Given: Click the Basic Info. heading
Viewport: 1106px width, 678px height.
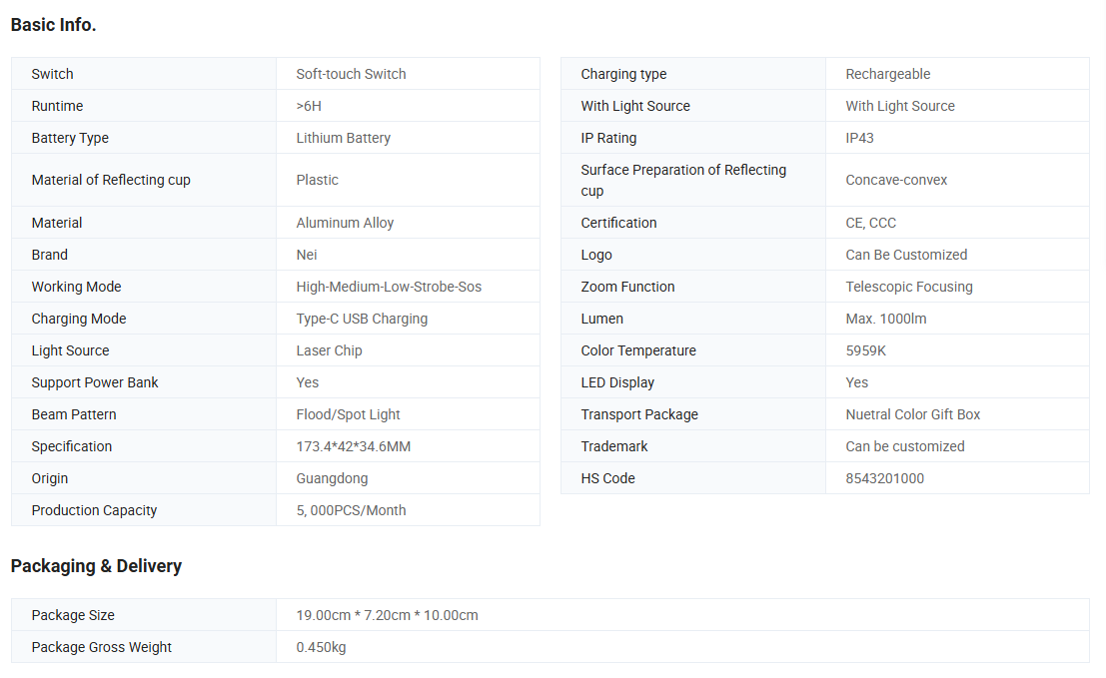Looking at the screenshot, I should click(53, 25).
